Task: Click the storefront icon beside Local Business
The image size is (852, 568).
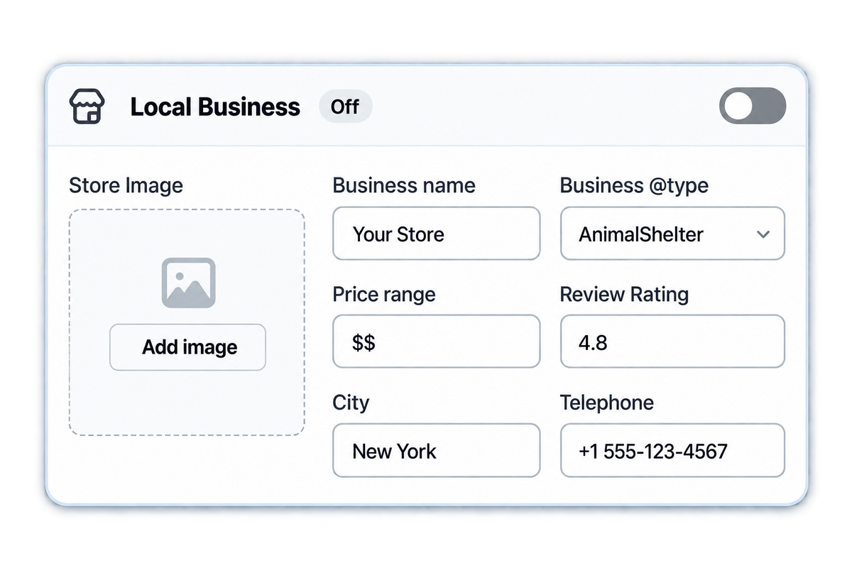Action: [x=87, y=107]
